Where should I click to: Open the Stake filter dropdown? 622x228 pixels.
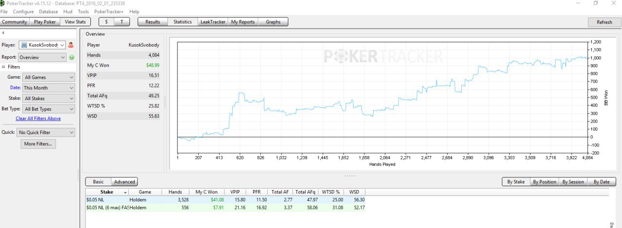[x=49, y=99]
